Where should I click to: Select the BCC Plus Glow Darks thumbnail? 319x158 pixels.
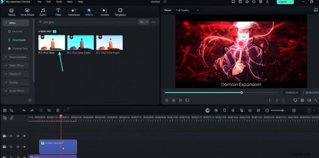point(81,43)
